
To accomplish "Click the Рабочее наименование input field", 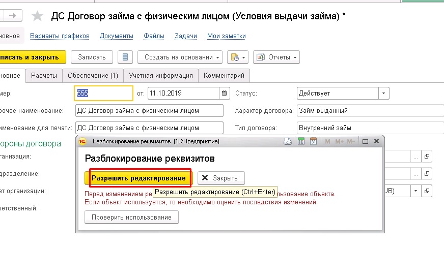I will pyautogui.click(x=149, y=110).
